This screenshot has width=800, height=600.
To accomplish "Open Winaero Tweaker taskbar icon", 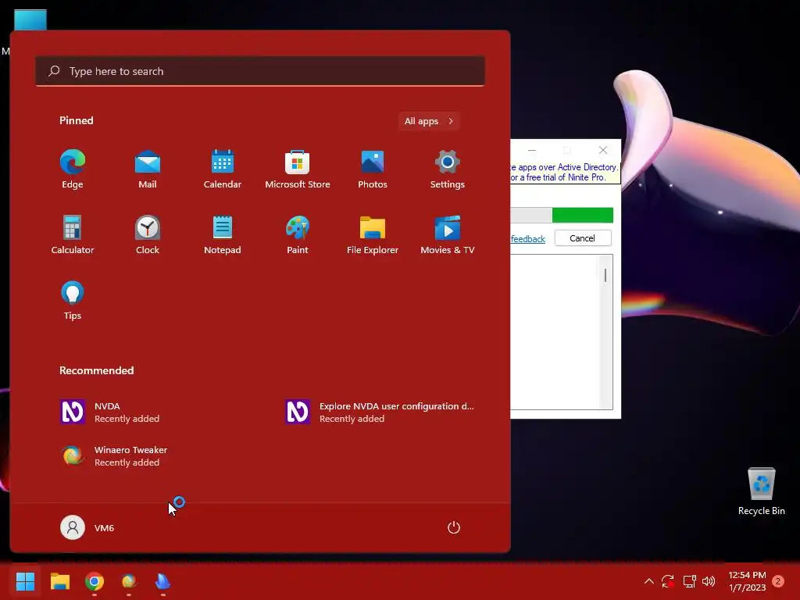I will click(x=129, y=581).
